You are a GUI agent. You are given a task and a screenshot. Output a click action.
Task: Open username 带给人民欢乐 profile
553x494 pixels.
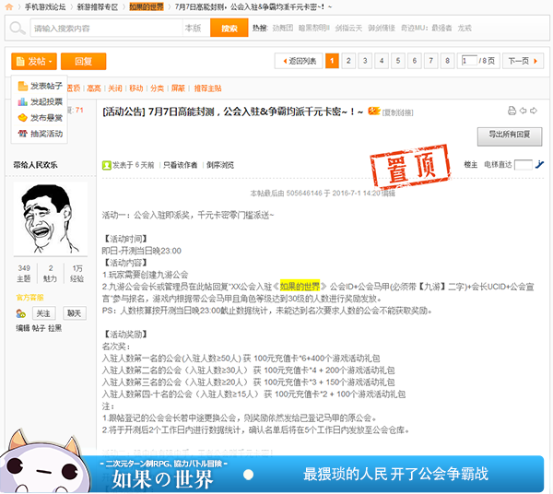click(35, 165)
